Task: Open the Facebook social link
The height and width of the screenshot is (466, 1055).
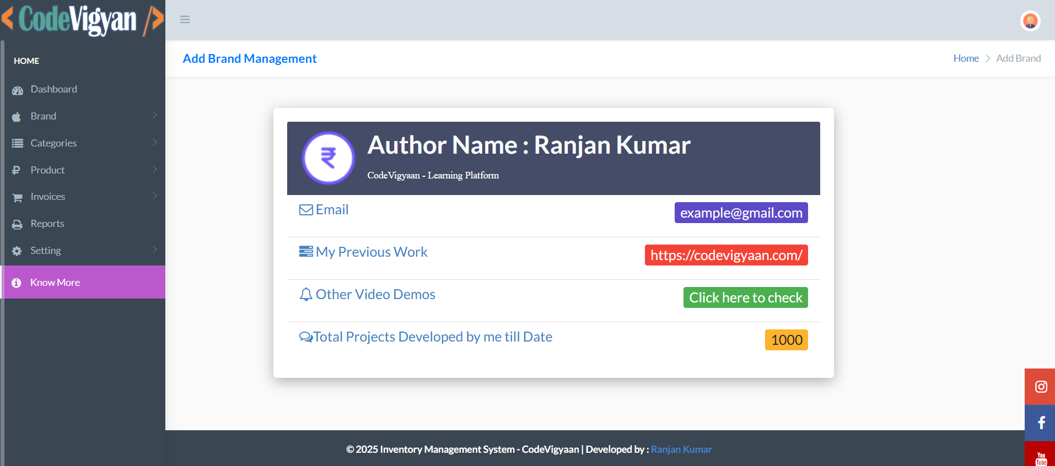Action: point(1040,423)
